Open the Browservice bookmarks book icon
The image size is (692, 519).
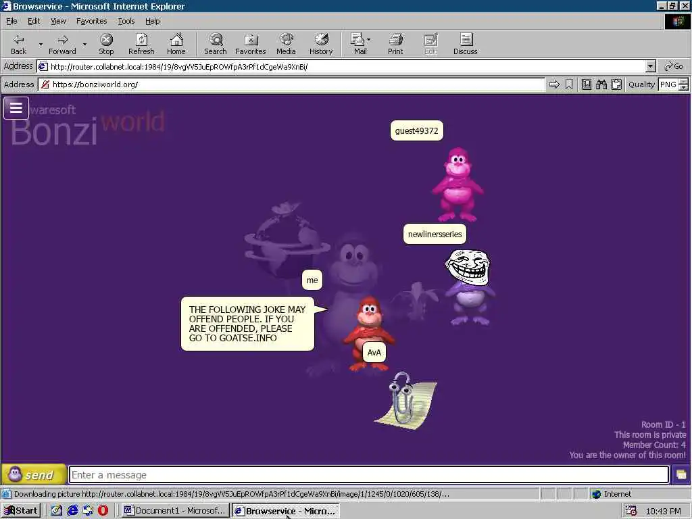coord(586,84)
